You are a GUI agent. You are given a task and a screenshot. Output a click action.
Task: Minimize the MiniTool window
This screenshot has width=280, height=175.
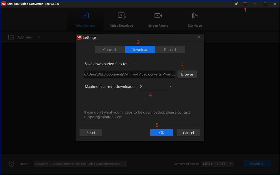point(255,4)
